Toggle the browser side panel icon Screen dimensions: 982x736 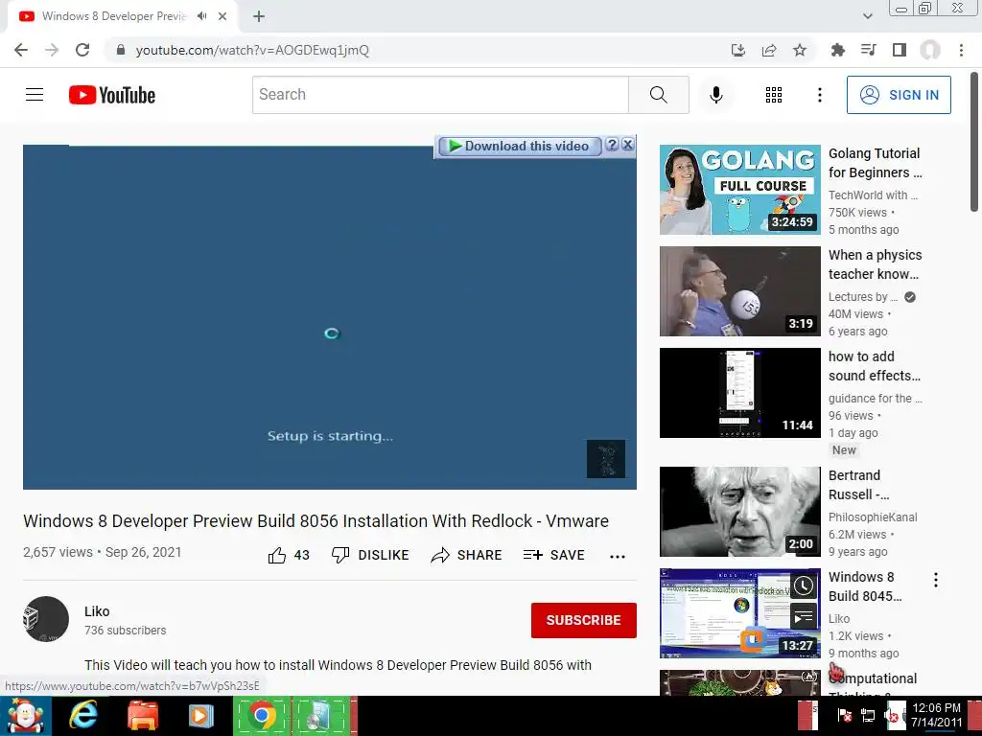click(x=900, y=50)
